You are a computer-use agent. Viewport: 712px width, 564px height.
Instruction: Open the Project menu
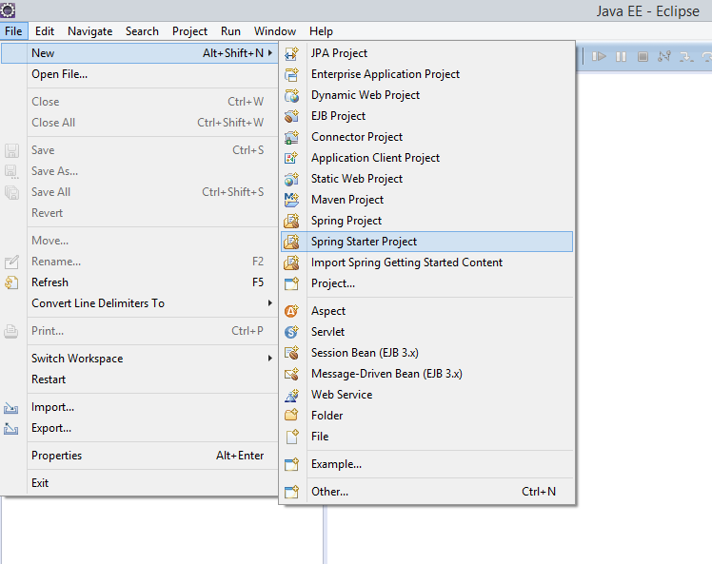189,31
